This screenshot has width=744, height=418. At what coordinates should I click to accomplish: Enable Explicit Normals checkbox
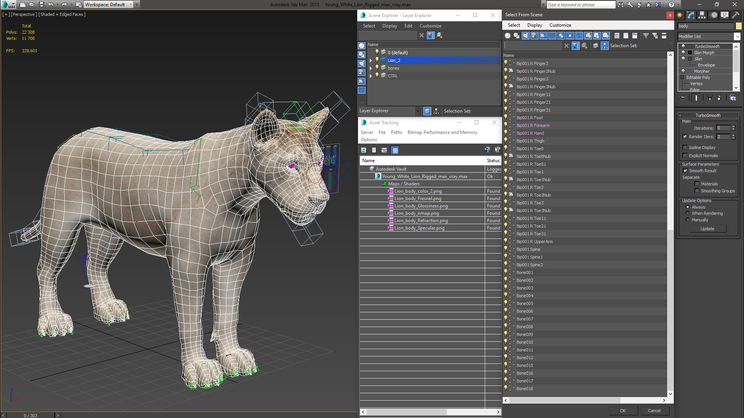685,156
